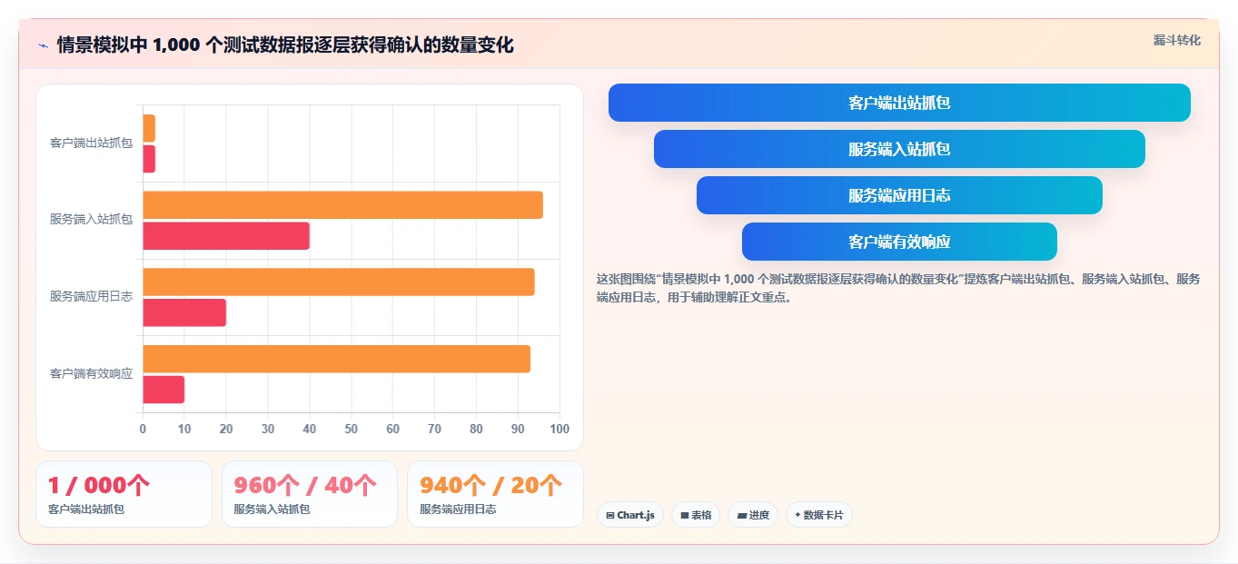Select the 客户端有效响应 funnel stage
Image resolution: width=1238 pixels, height=564 pixels.
tap(899, 242)
